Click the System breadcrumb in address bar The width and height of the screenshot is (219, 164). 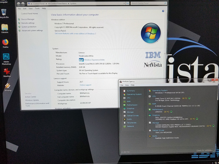click(x=73, y=4)
